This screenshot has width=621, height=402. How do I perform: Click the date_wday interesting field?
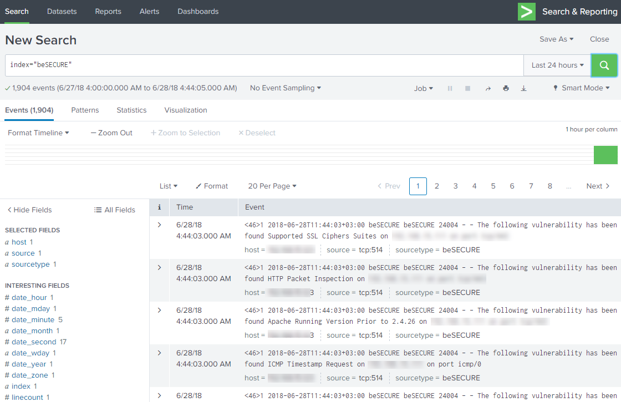(30, 353)
